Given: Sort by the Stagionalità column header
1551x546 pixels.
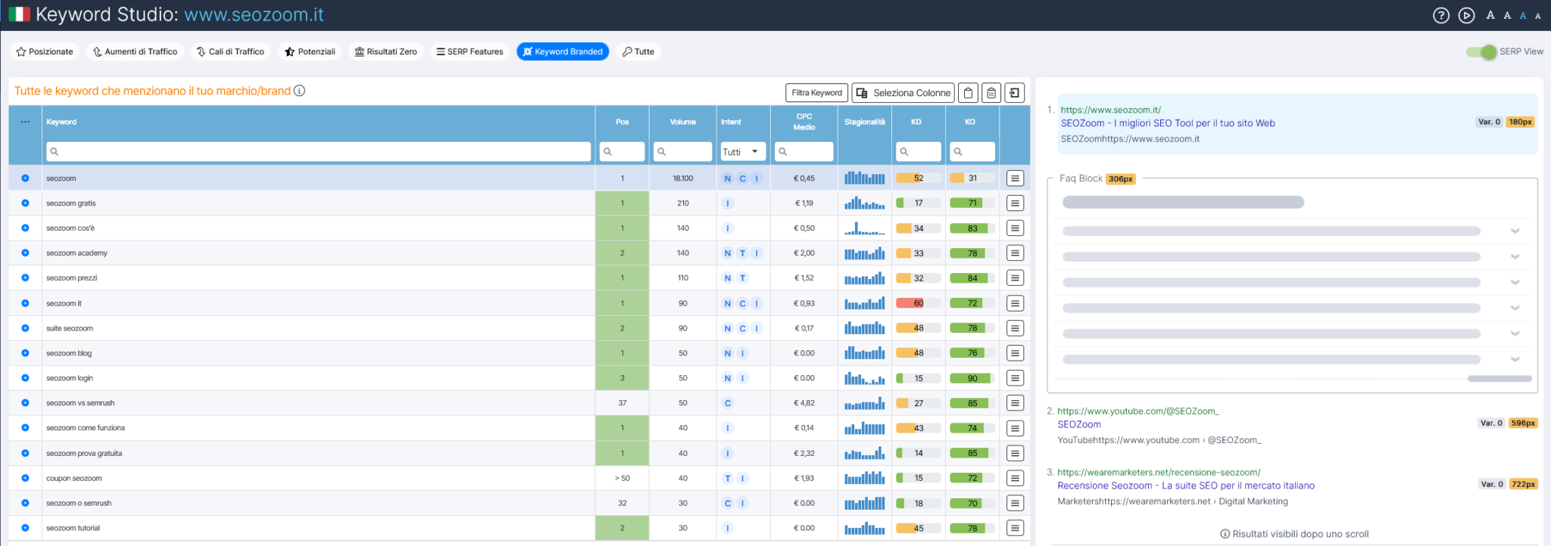Looking at the screenshot, I should click(x=864, y=122).
